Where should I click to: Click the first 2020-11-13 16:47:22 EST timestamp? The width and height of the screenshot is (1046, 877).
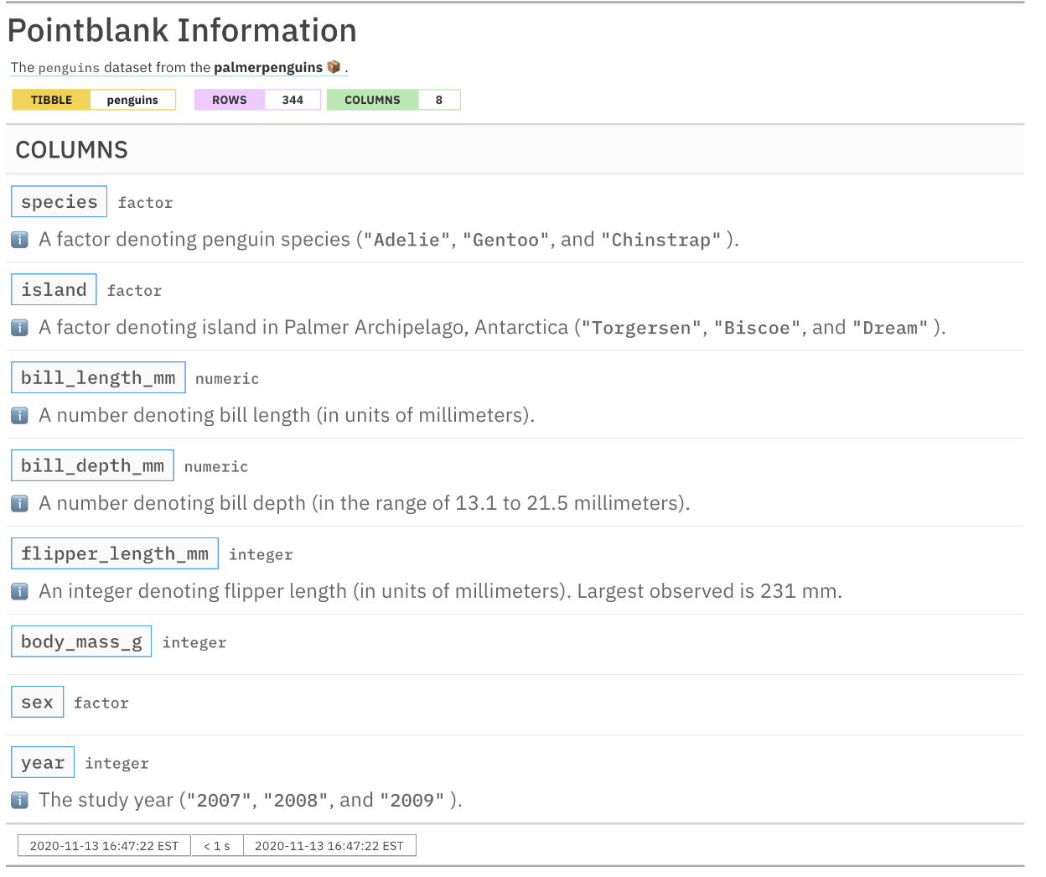pos(104,846)
